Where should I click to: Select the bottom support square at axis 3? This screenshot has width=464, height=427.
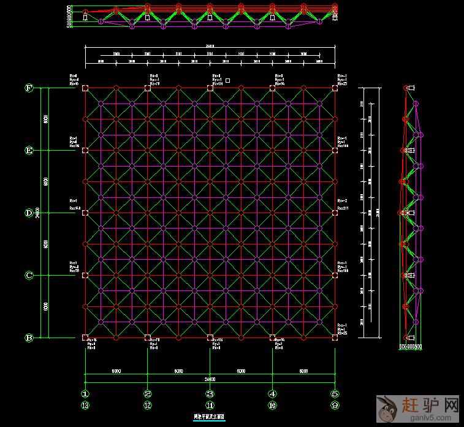pyautogui.click(x=210, y=337)
